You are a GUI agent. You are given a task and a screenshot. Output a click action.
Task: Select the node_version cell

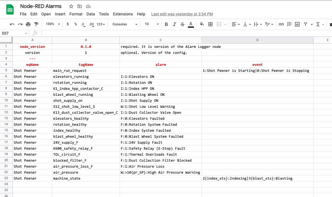point(32,47)
